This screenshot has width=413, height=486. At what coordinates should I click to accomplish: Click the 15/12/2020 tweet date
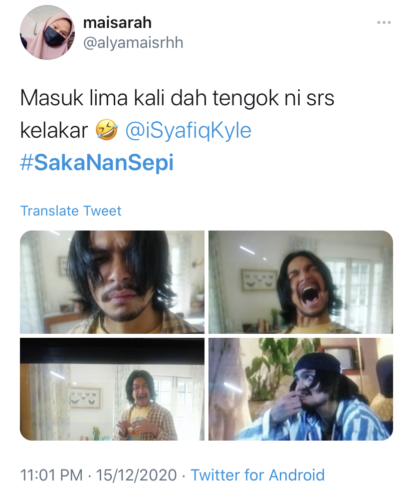pyautogui.click(x=136, y=475)
